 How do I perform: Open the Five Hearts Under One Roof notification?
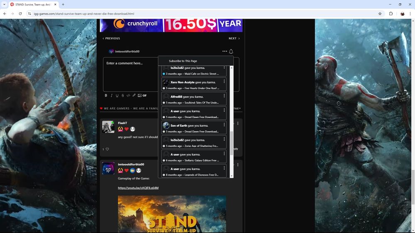click(194, 84)
